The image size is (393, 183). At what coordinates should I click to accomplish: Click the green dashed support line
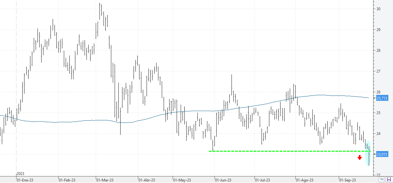(x=279, y=151)
